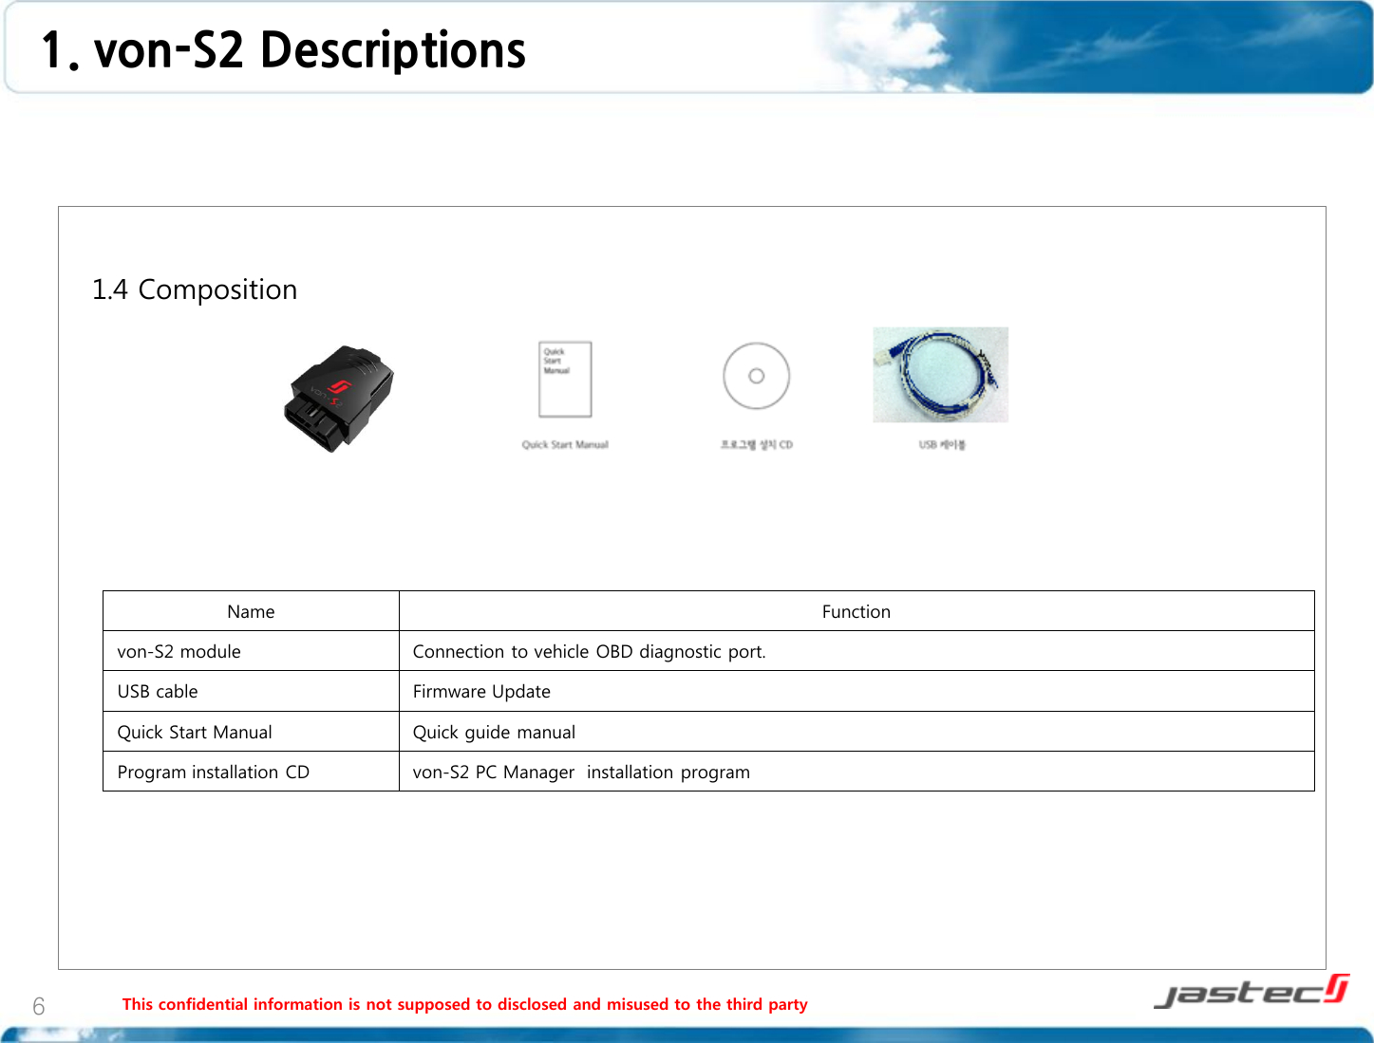Select the 'von-S2 module' cell
The width and height of the screenshot is (1374, 1043).
point(251,651)
